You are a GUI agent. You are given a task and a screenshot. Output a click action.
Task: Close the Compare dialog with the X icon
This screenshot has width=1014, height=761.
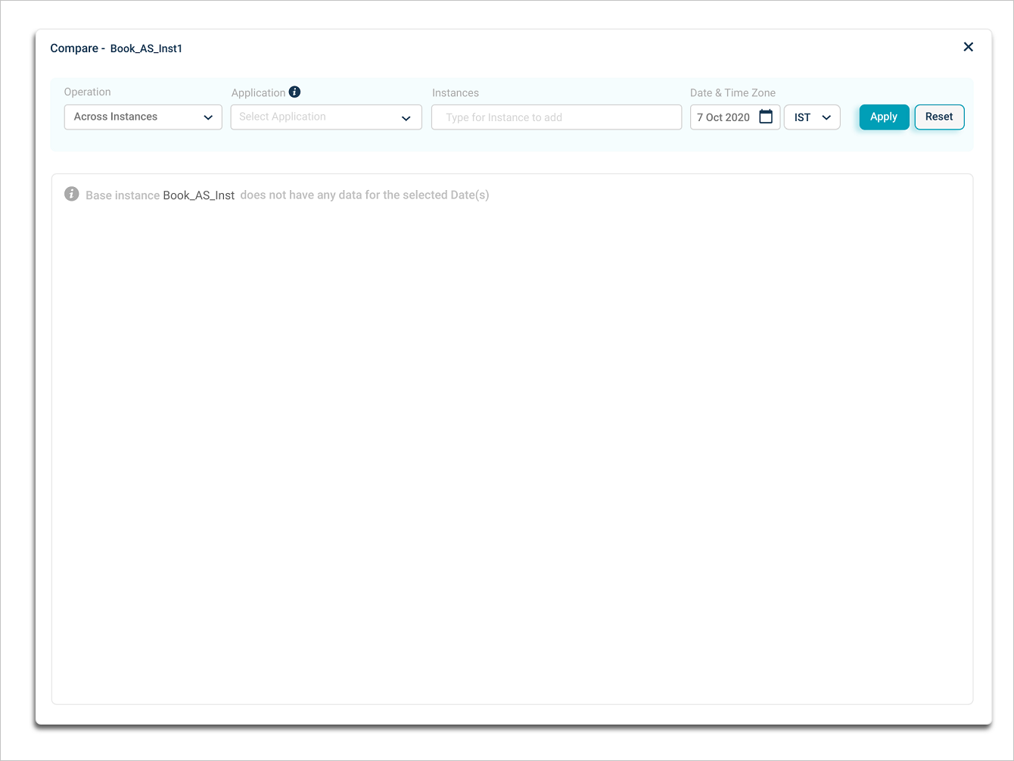[968, 47]
